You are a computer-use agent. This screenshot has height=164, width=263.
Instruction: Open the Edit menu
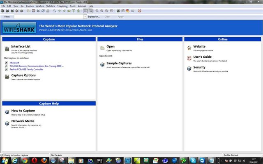[x=9, y=6]
